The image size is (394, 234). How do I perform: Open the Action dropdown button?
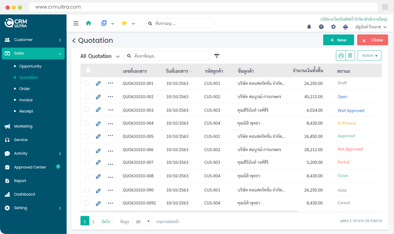[369, 56]
